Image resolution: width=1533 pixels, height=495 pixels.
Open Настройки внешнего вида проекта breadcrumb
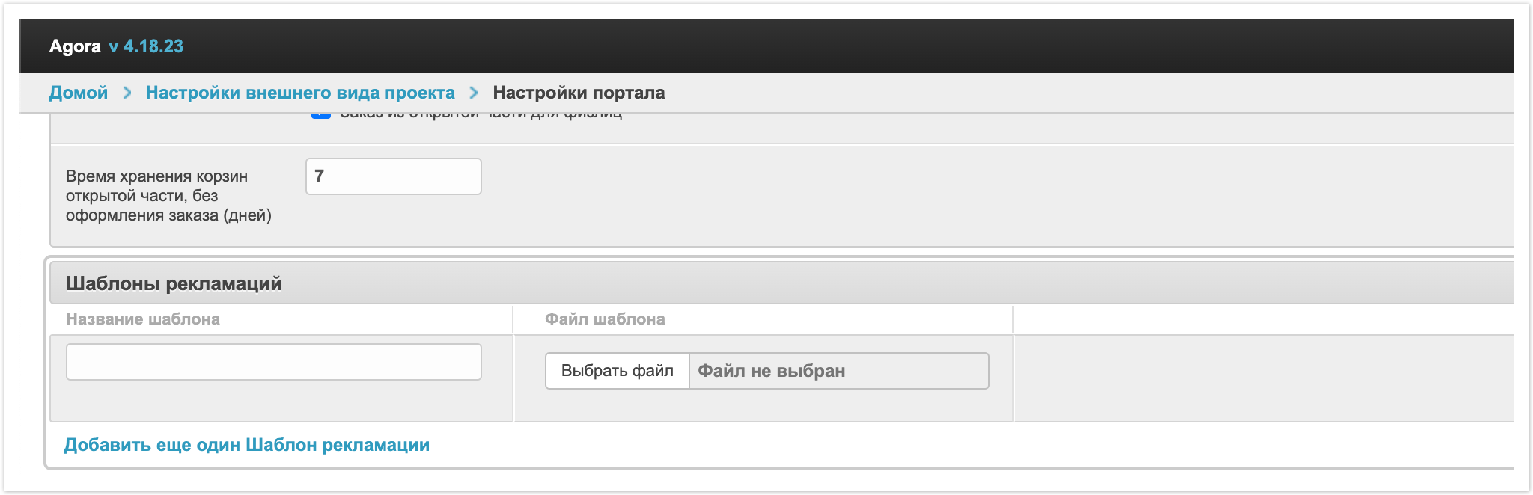pos(300,93)
